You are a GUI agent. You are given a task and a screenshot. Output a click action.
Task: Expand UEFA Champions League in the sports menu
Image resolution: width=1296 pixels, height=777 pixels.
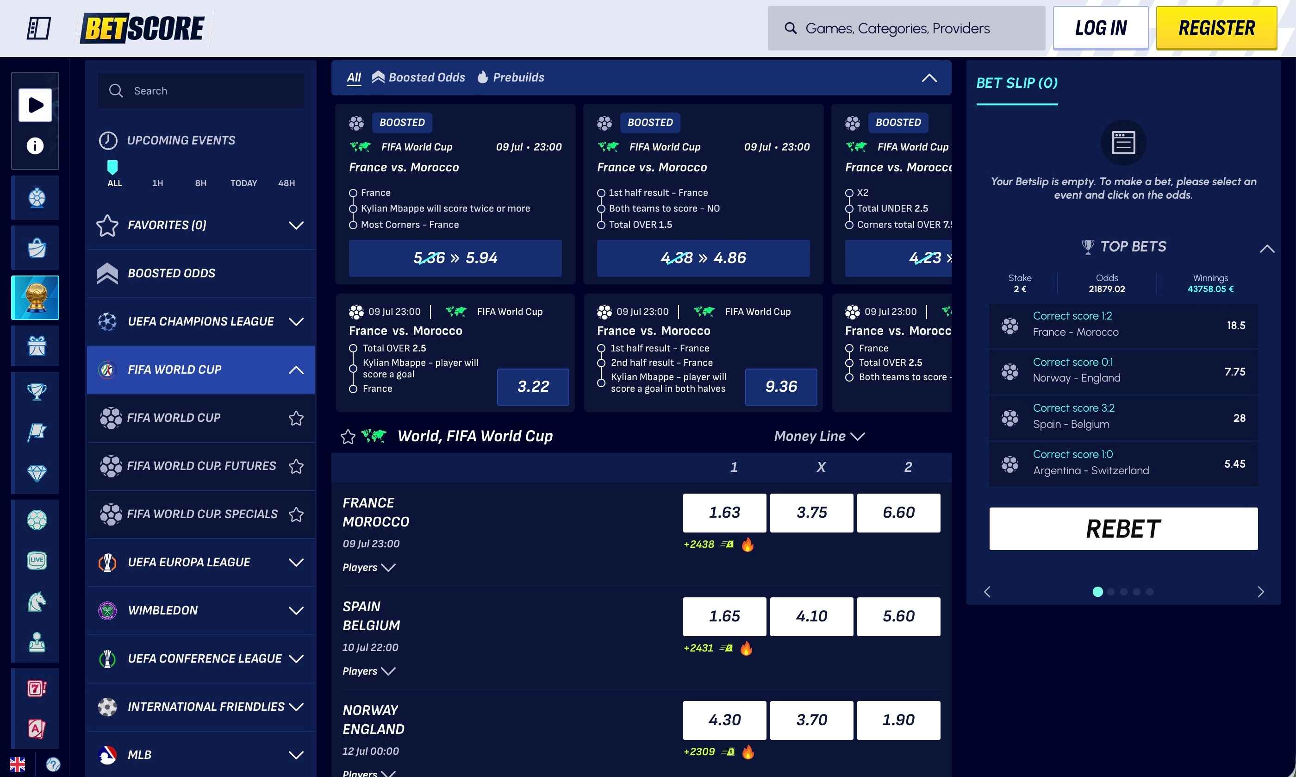coord(201,321)
